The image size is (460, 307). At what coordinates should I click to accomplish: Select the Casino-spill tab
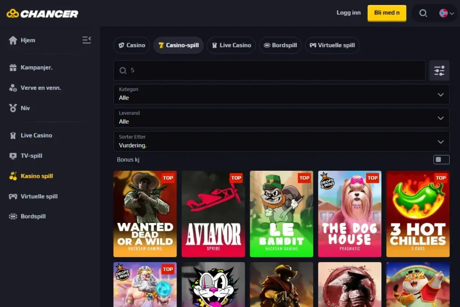[178, 45]
